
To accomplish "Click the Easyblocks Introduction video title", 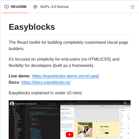I will pos(26,104).
